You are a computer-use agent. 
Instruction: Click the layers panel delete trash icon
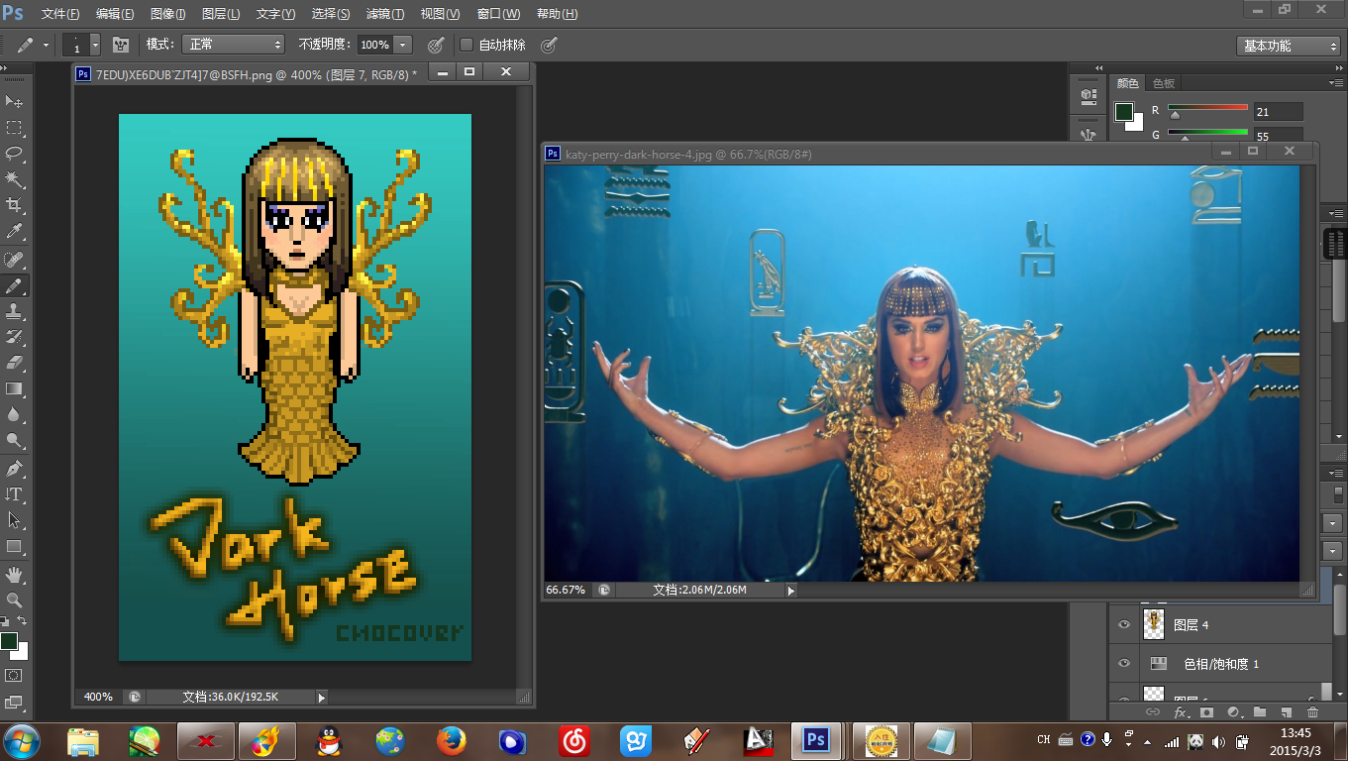coord(1312,711)
